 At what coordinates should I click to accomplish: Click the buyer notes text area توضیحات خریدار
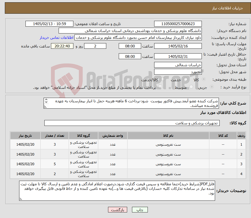coord(117,191)
